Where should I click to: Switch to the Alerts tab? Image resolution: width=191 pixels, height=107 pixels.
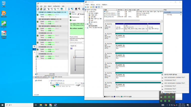click(72, 12)
